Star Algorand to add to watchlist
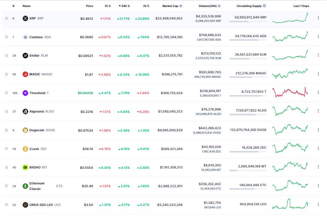327x216 pixels. tap(7, 111)
